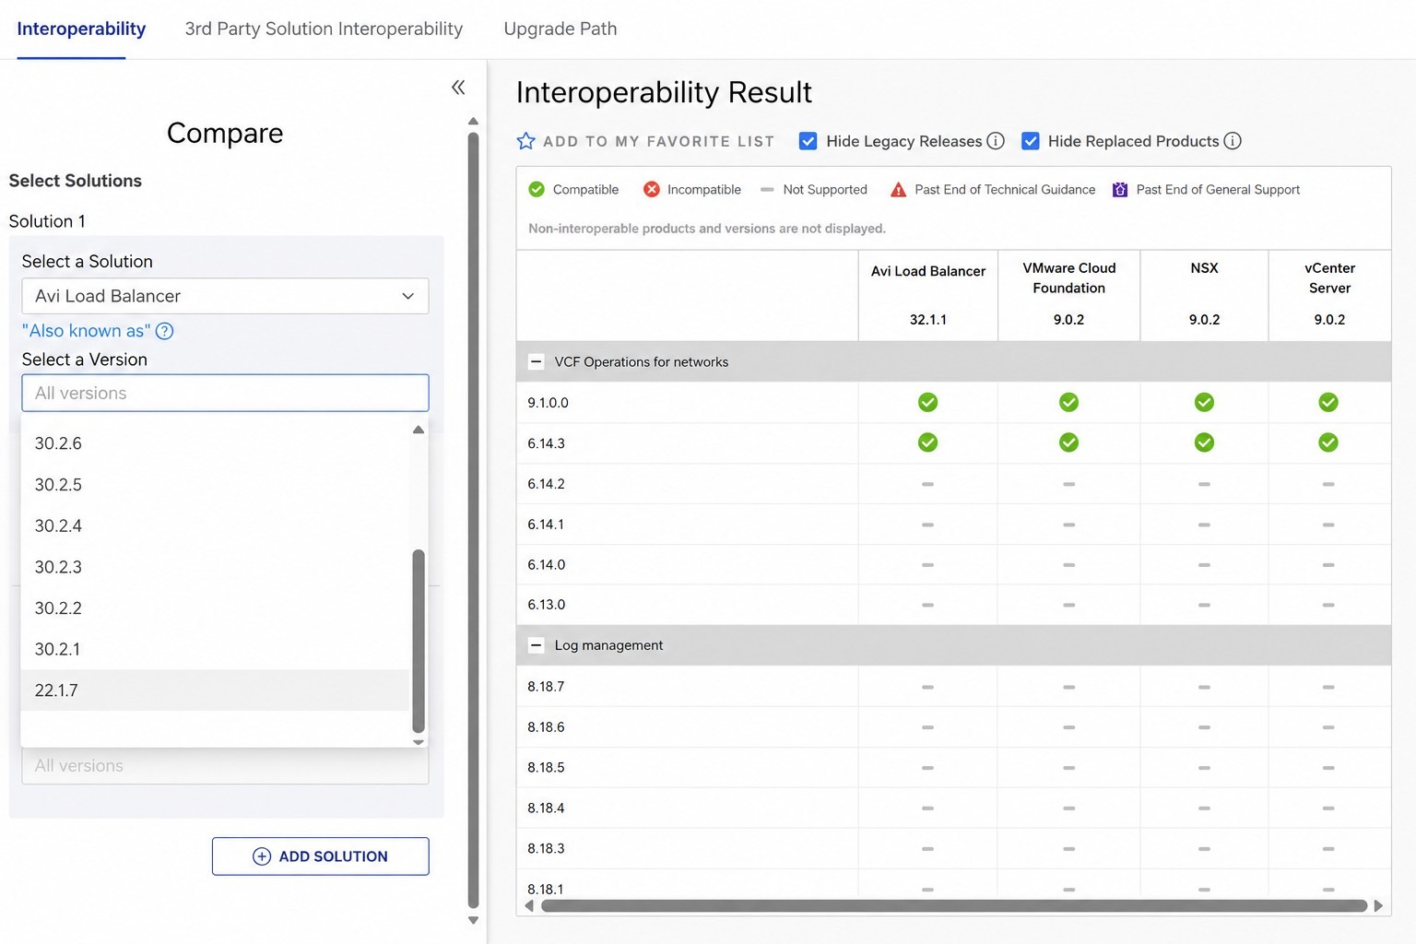The width and height of the screenshot is (1416, 944).
Task: Toggle the Hide Replaced Products checkbox
Action: [1031, 141]
